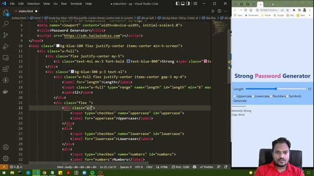Select the index.html editor tab
Viewport: 314px width, 176px height.
(x=26, y=11)
